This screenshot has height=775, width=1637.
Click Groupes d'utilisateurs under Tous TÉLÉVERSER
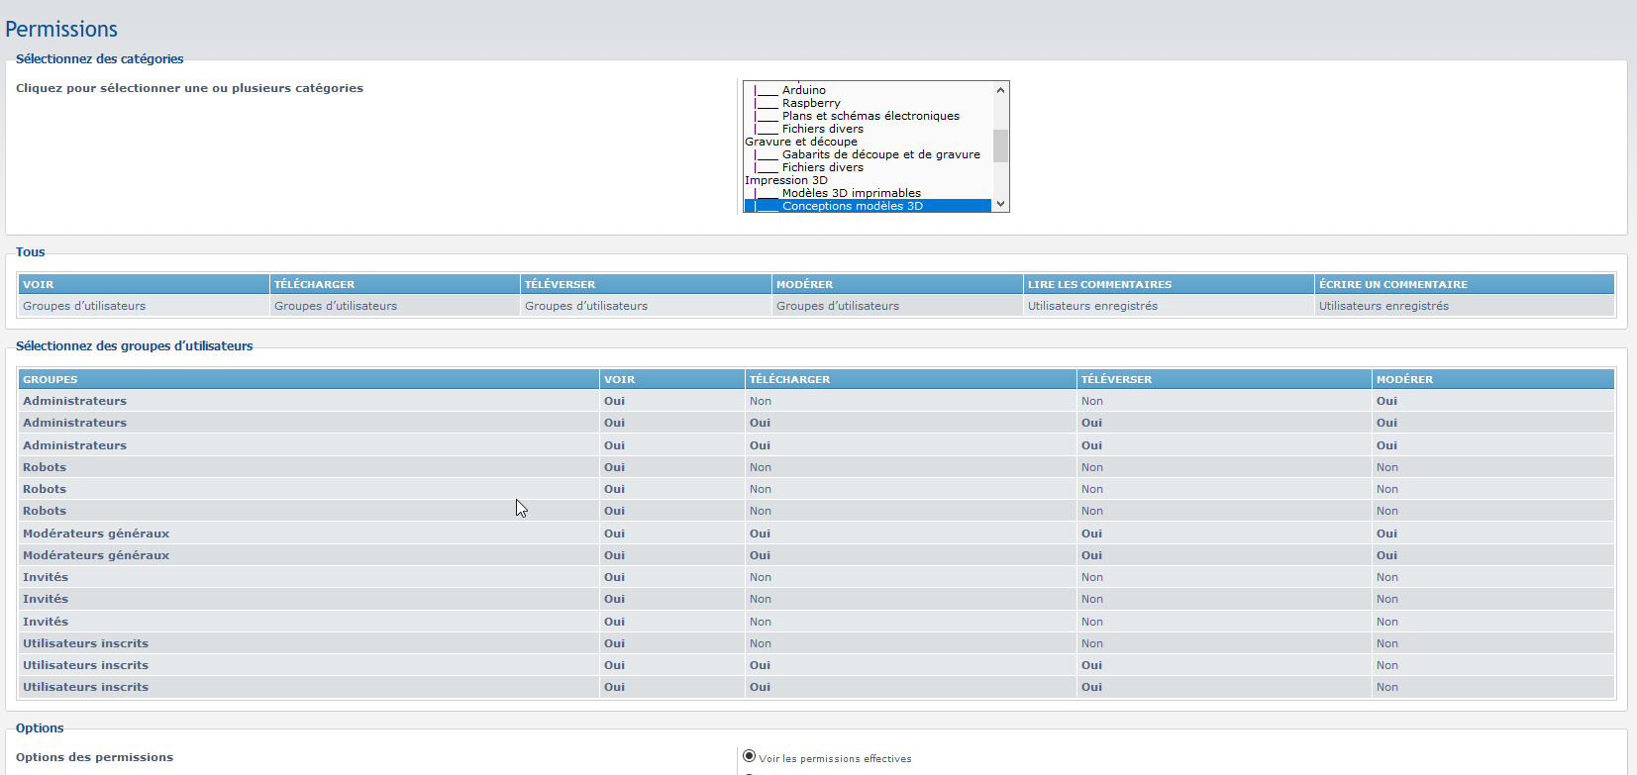point(586,306)
